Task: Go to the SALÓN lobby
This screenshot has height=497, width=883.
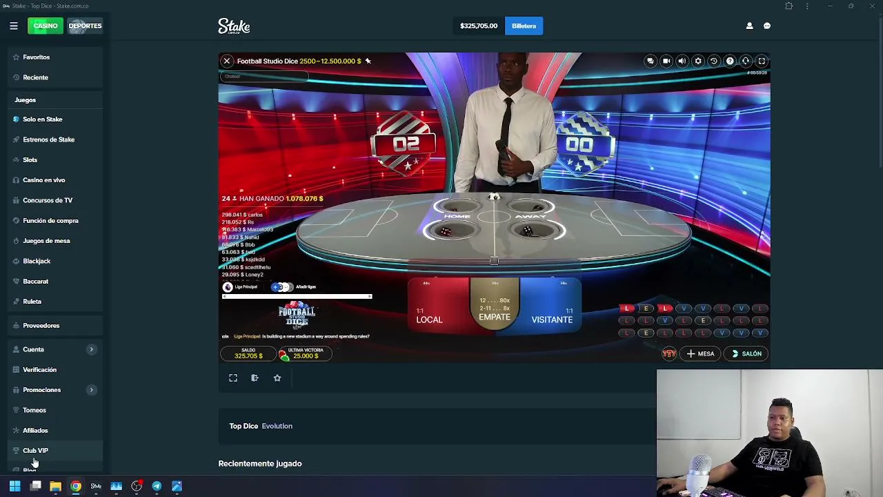Action: tap(746, 354)
